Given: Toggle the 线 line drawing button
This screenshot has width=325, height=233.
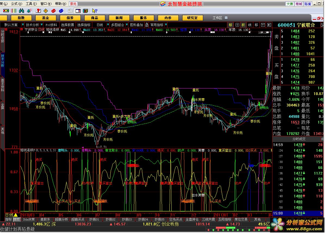Looking at the screenshot, I should coord(250,25).
